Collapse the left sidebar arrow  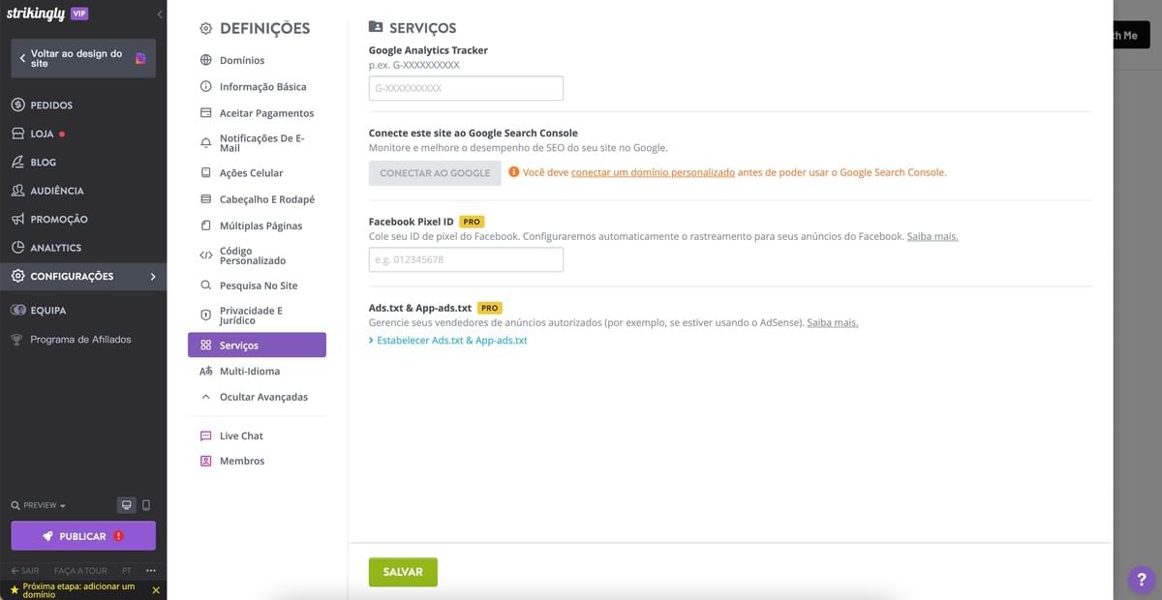point(159,15)
